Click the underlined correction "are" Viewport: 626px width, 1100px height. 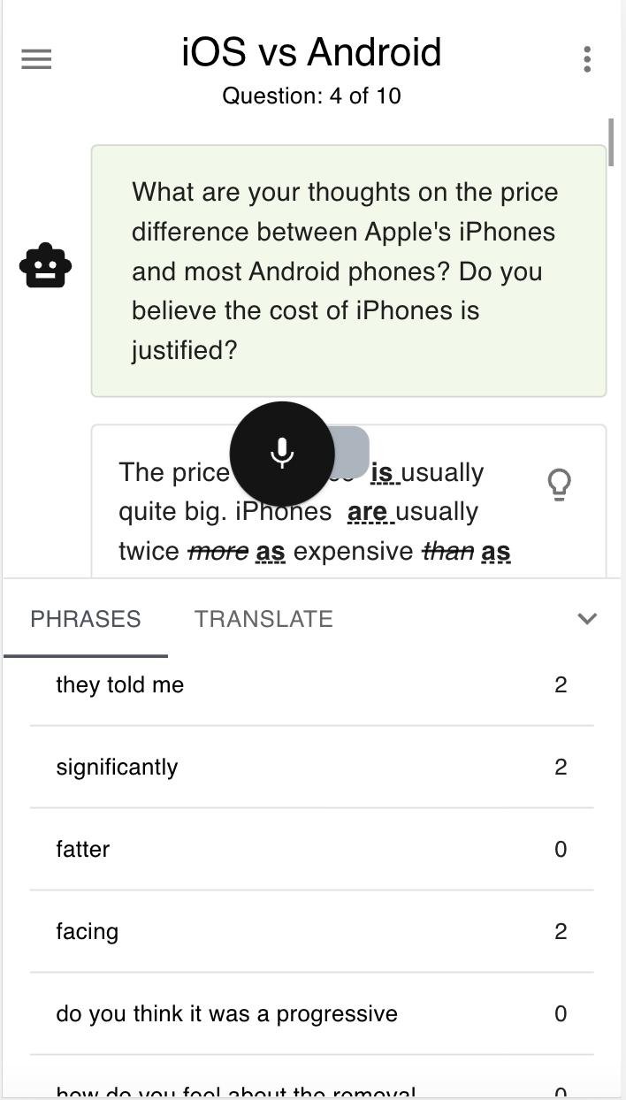pos(369,512)
